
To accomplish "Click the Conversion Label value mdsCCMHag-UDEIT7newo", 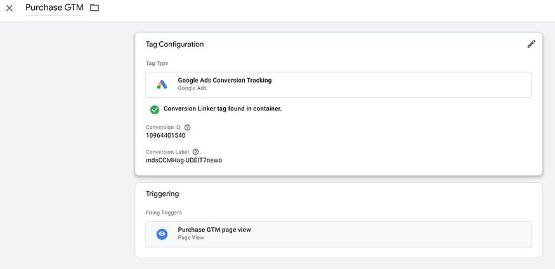I will [184, 160].
